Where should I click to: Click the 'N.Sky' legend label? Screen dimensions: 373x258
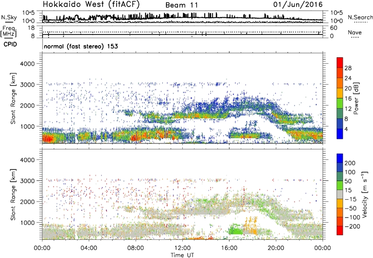point(9,17)
